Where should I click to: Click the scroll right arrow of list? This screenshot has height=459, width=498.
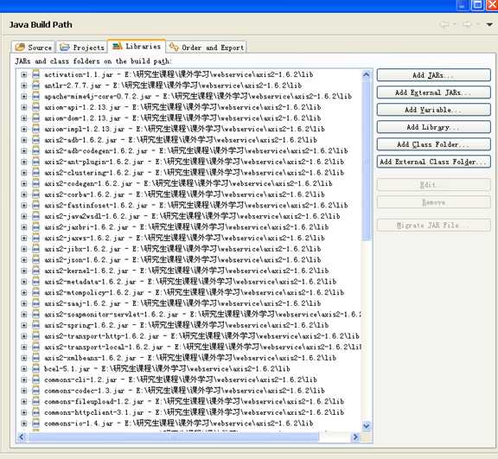[355, 437]
